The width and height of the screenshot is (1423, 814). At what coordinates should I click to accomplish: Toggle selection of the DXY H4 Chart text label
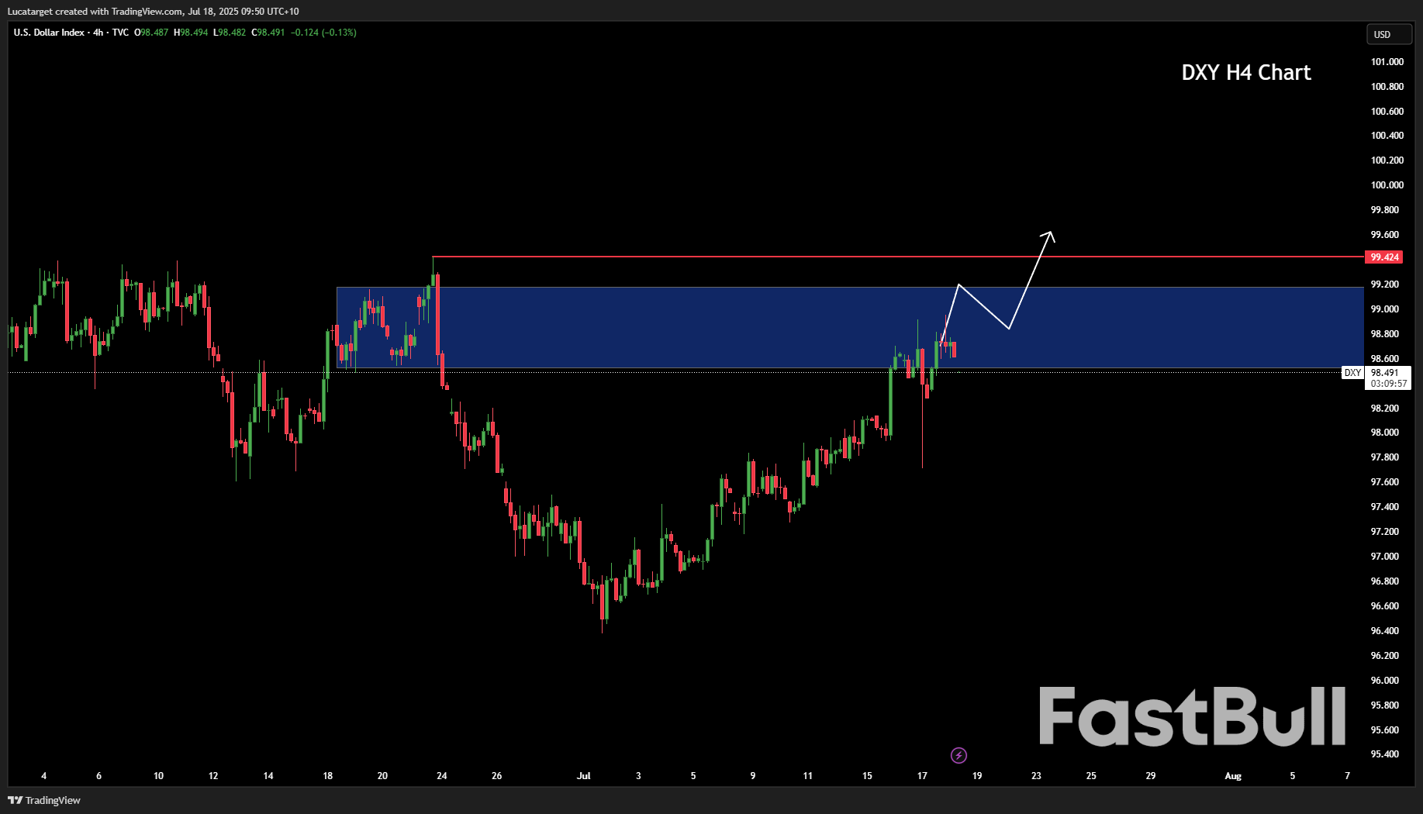1245,72
